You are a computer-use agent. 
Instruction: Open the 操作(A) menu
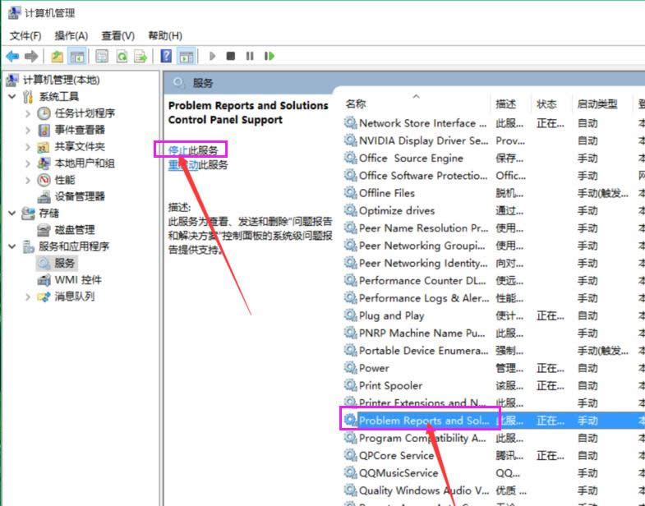71,35
